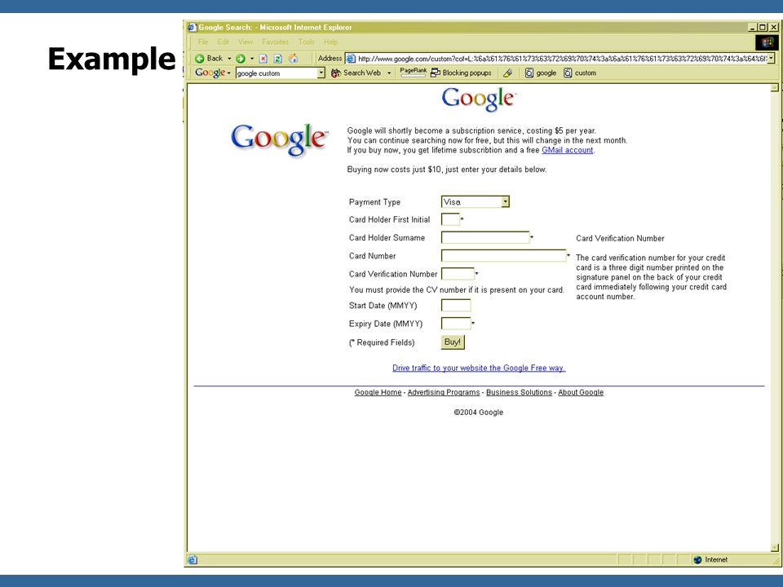Open the Help menu
The height and width of the screenshot is (587, 783).
[330, 42]
